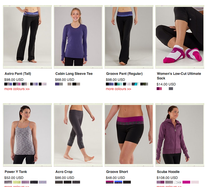
Task: Pick the grey swatch for Low-Cut Ultimate Sock
Action: pyautogui.click(x=171, y=89)
